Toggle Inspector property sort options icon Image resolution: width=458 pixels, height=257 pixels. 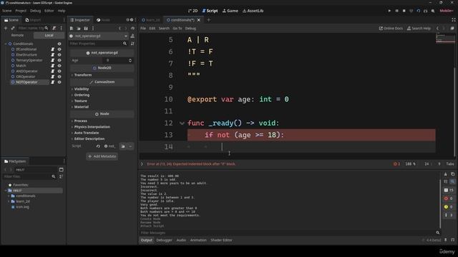click(132, 44)
